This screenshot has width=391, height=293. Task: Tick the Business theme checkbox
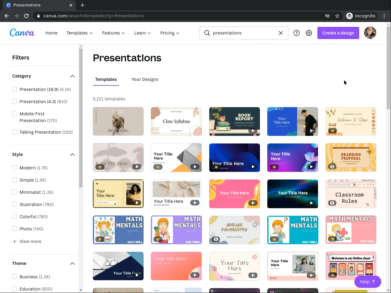[x=15, y=277]
